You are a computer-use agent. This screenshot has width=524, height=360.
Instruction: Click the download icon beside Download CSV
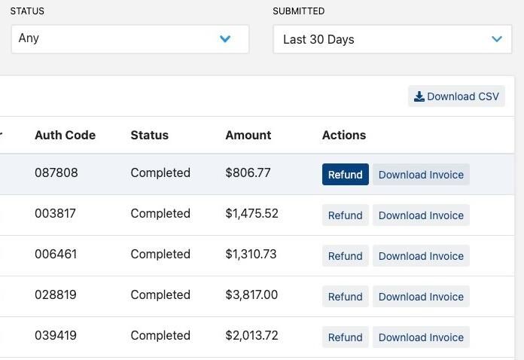(419, 96)
